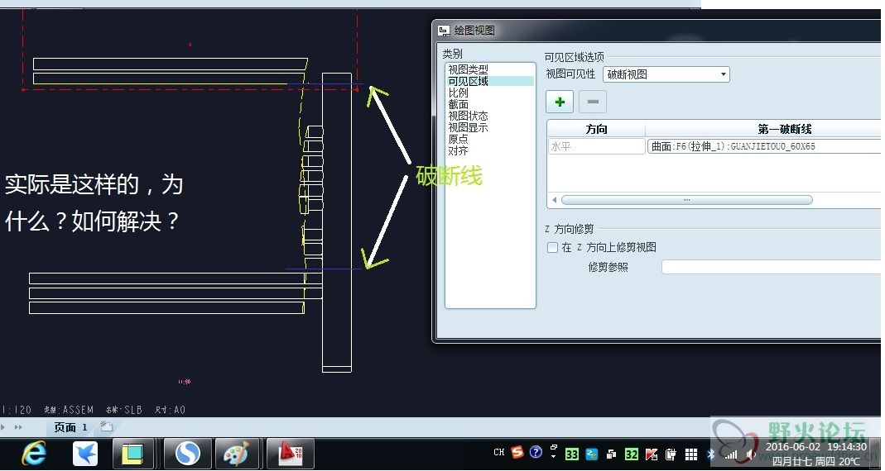The height and width of the screenshot is (471, 885).
Task: Remove the break with the minus button
Action: (x=593, y=102)
